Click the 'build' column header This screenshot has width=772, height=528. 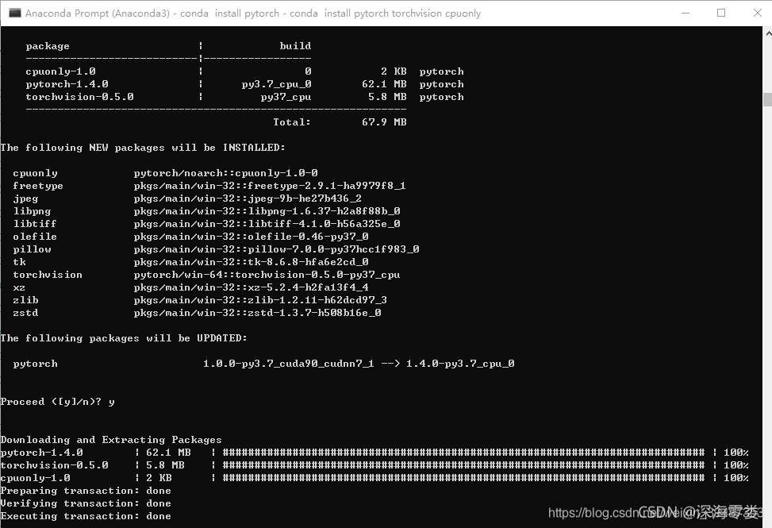pos(295,46)
